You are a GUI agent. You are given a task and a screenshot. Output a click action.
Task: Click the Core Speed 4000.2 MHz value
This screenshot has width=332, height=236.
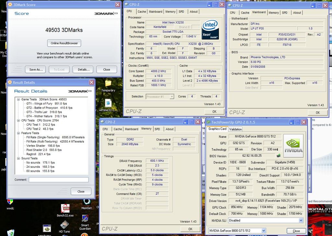(x=158, y=71)
